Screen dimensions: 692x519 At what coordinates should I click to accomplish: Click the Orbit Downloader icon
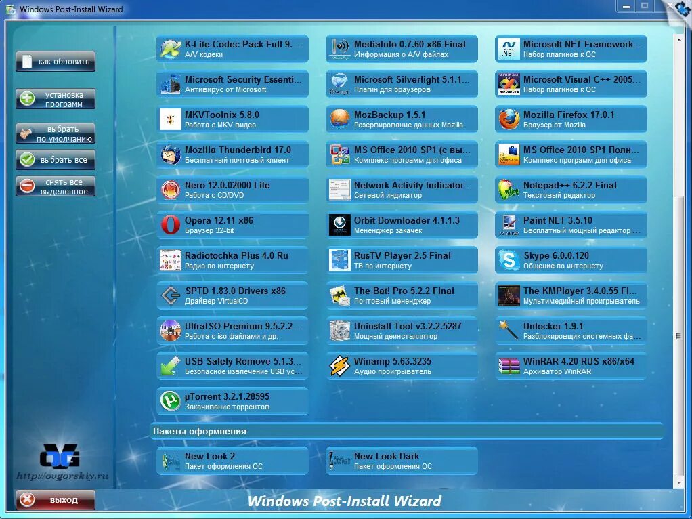(x=340, y=225)
